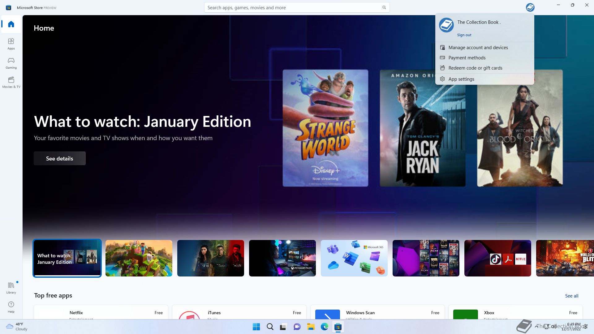Open the Netflix app card

101,312
